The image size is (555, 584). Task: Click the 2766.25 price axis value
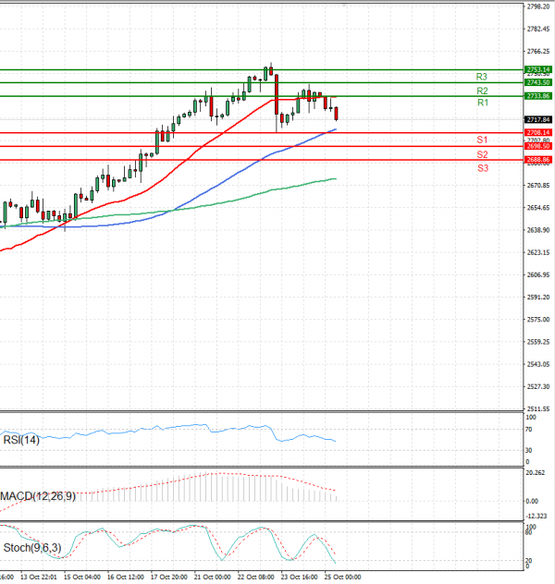[537, 52]
